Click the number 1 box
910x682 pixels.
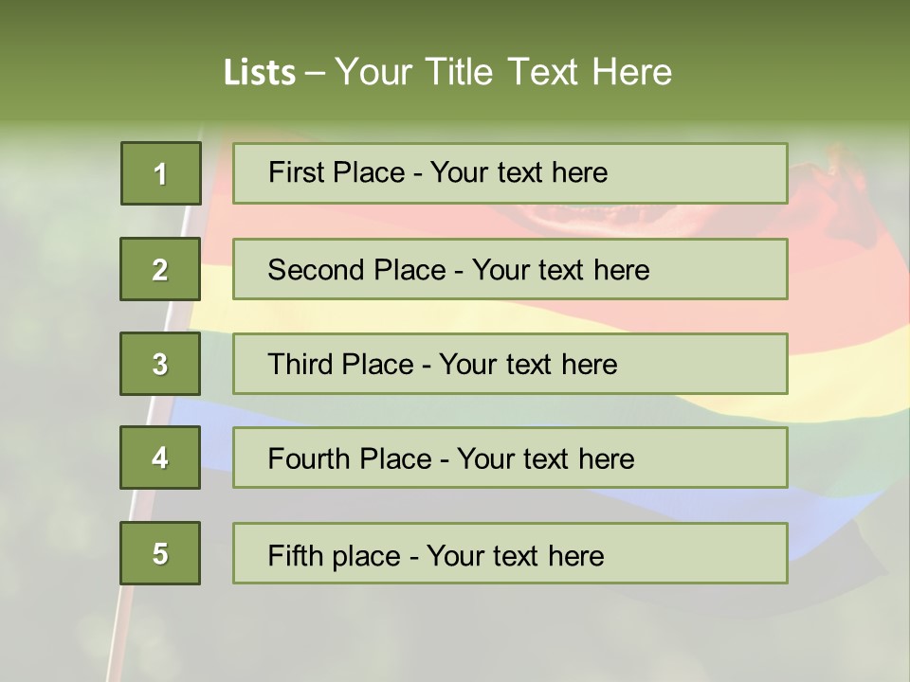point(160,173)
